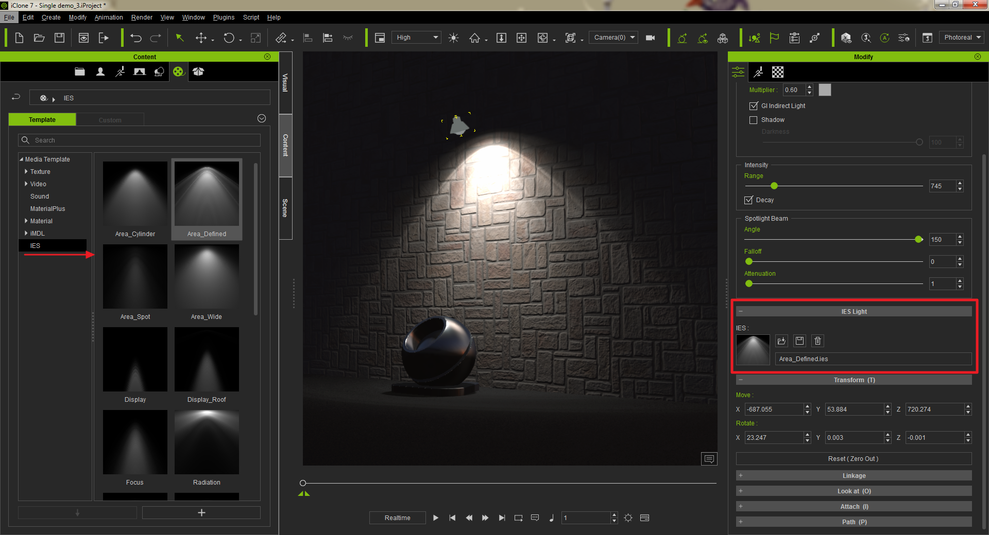
Task: Jump to first frame in playback bar
Action: (x=452, y=518)
